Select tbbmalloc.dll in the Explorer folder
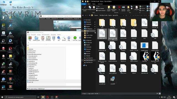Image resolution: width=177 pixels, height=99 pixels. point(144,69)
